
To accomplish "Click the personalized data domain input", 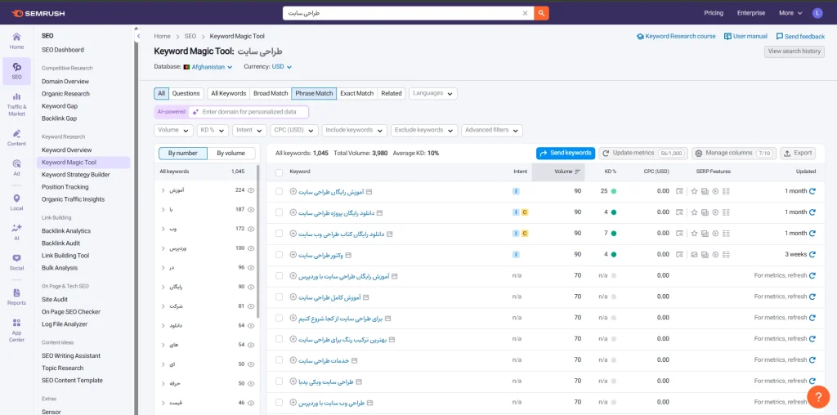I will pos(248,112).
